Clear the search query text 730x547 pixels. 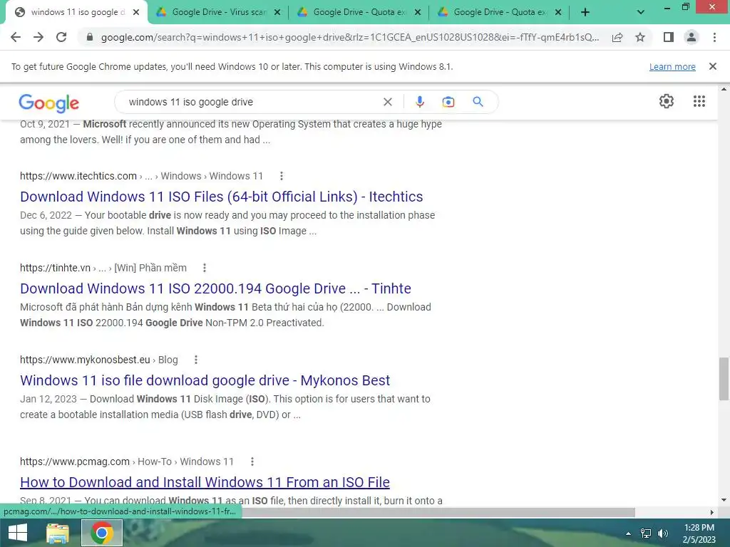pyautogui.click(x=387, y=102)
